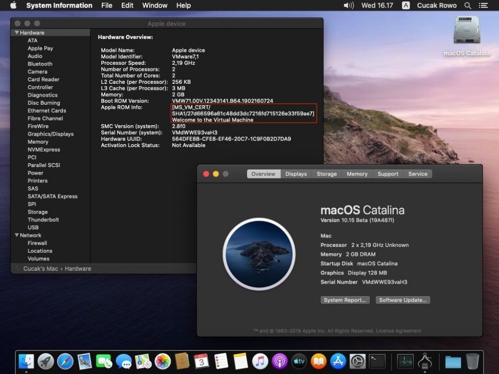This screenshot has height=374, width=499.
Task: Click the input source A icon
Action: [406, 5]
